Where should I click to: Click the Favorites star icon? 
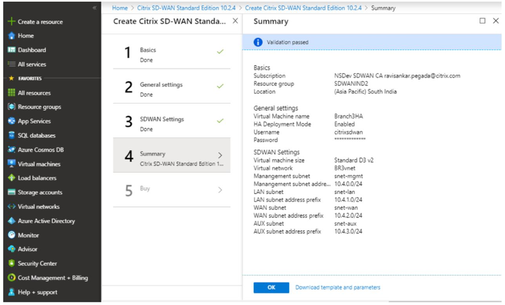tap(12, 78)
